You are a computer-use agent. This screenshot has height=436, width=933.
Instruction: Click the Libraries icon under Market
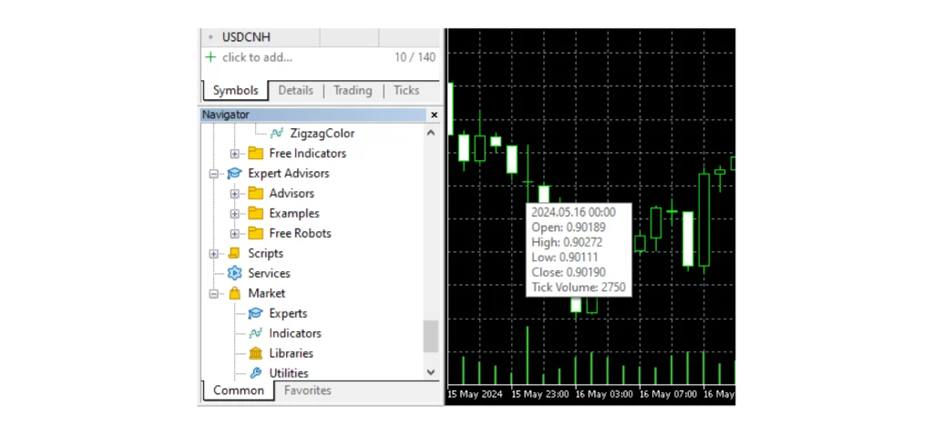[x=255, y=354]
